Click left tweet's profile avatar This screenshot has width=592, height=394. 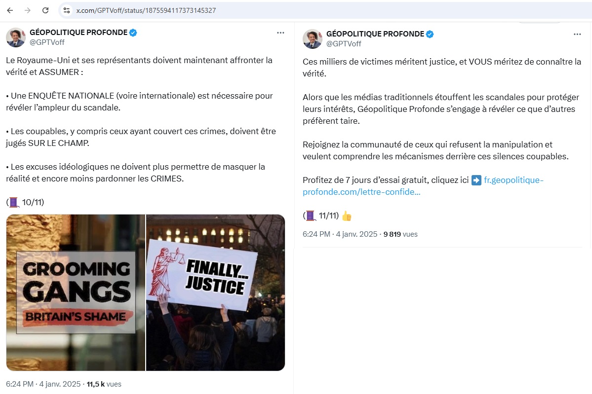[x=16, y=37]
